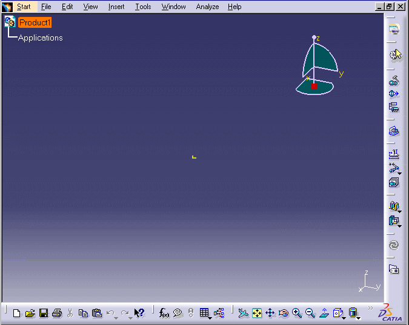Image resolution: width=409 pixels, height=325 pixels.
Task: Open the Design Table dropdown arrow
Action: point(210,318)
